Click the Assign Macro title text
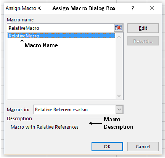The image size is (165, 158). pos(21,8)
